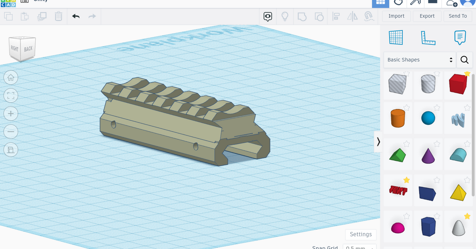
Task: Collapse the shapes panel with side chevron
Action: (x=378, y=141)
